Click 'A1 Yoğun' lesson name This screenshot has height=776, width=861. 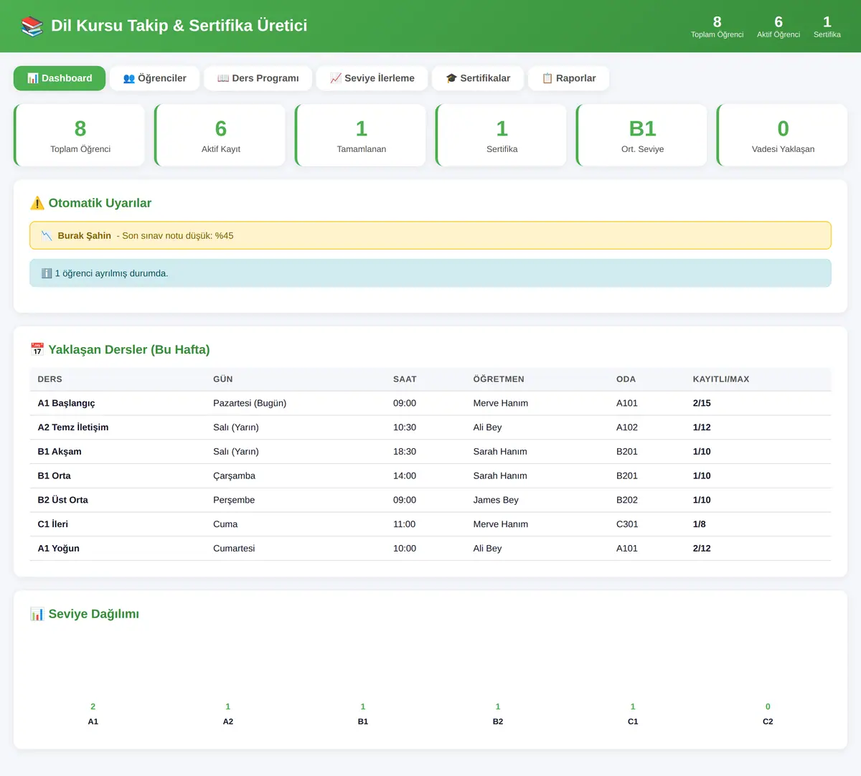58,549
